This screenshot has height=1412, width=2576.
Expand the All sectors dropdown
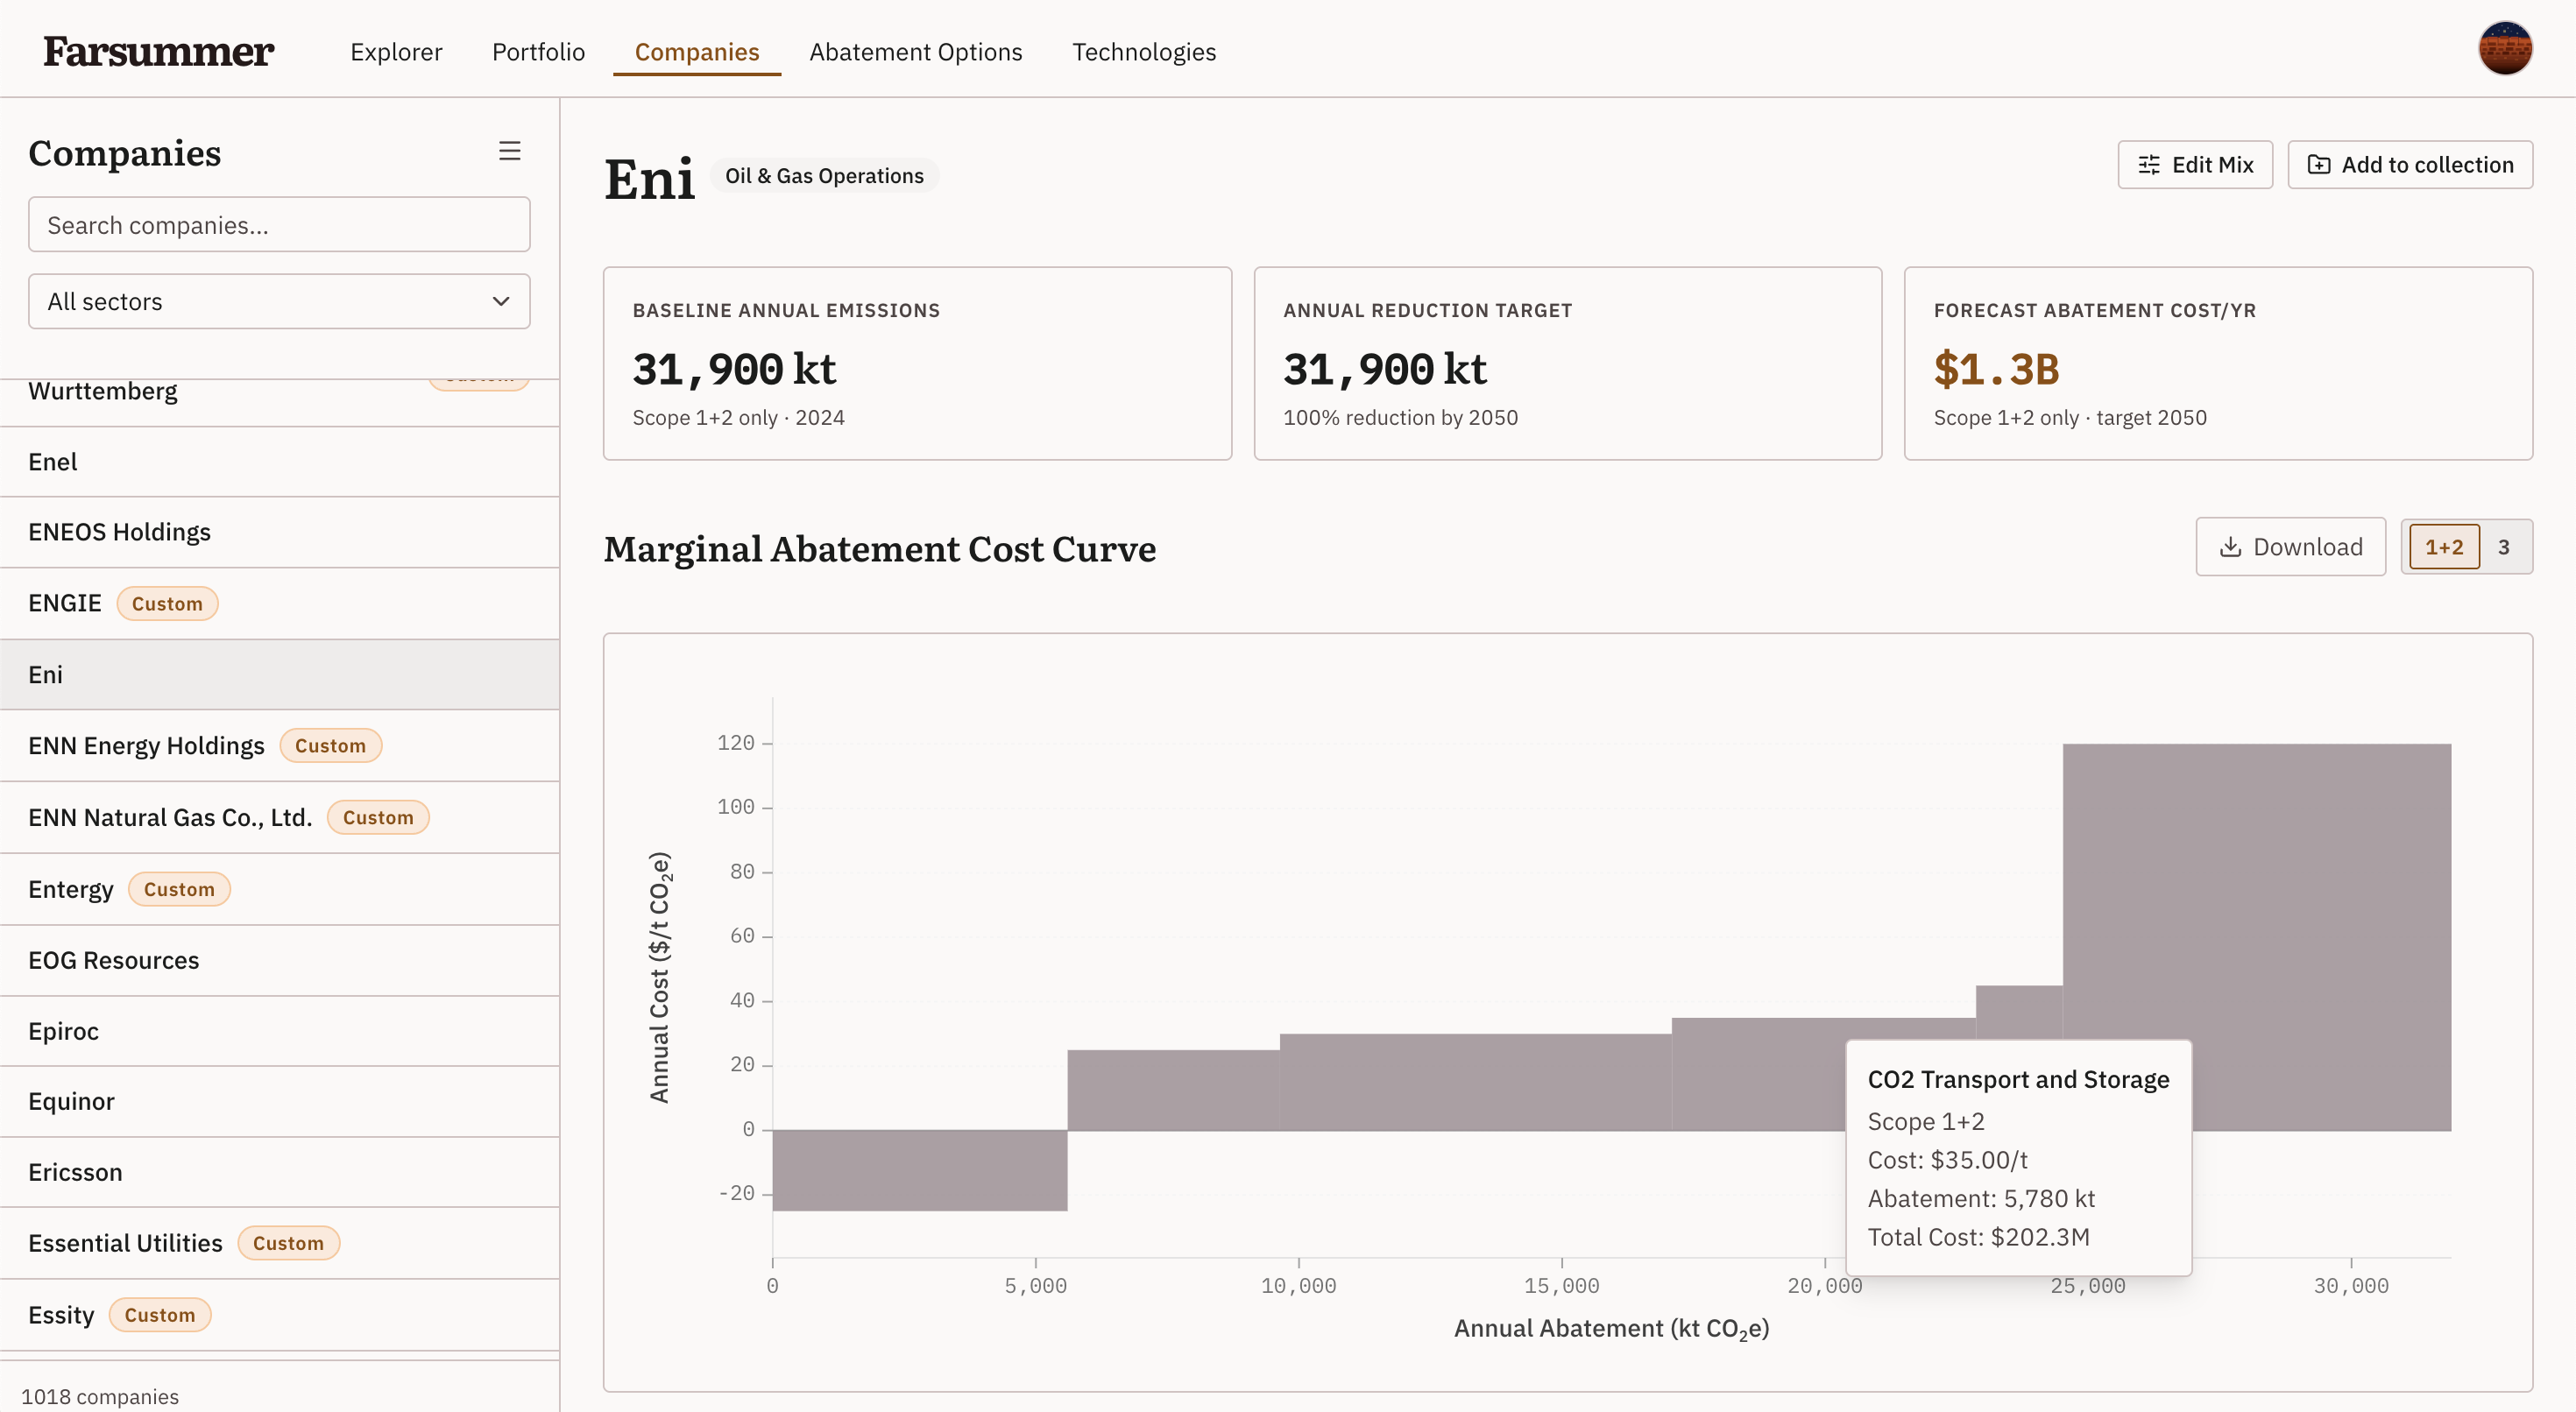(279, 301)
